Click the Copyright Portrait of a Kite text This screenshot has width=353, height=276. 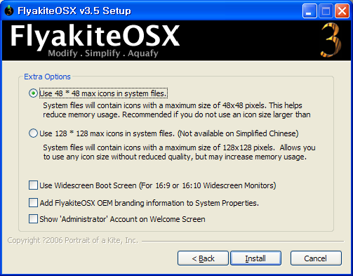coord(73,240)
